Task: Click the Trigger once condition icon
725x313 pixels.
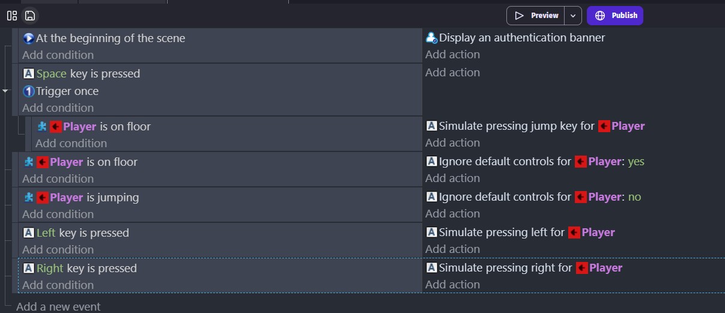Action: [28, 91]
